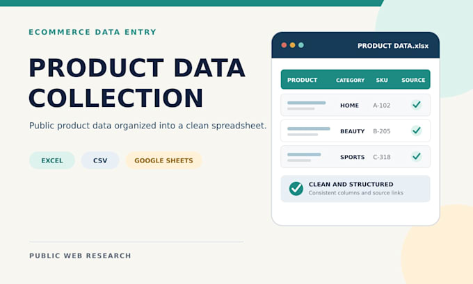Click the SPORTS category cell

[353, 157]
